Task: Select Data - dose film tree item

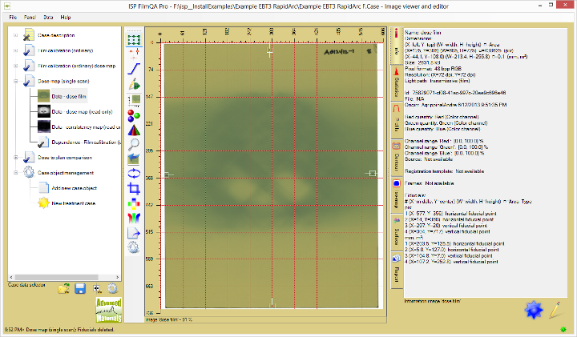Action: point(69,96)
